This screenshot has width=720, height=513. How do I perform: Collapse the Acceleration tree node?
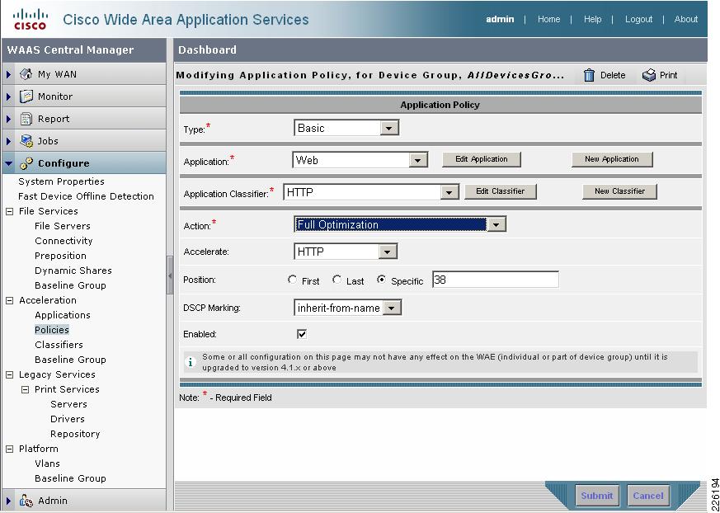click(10, 300)
